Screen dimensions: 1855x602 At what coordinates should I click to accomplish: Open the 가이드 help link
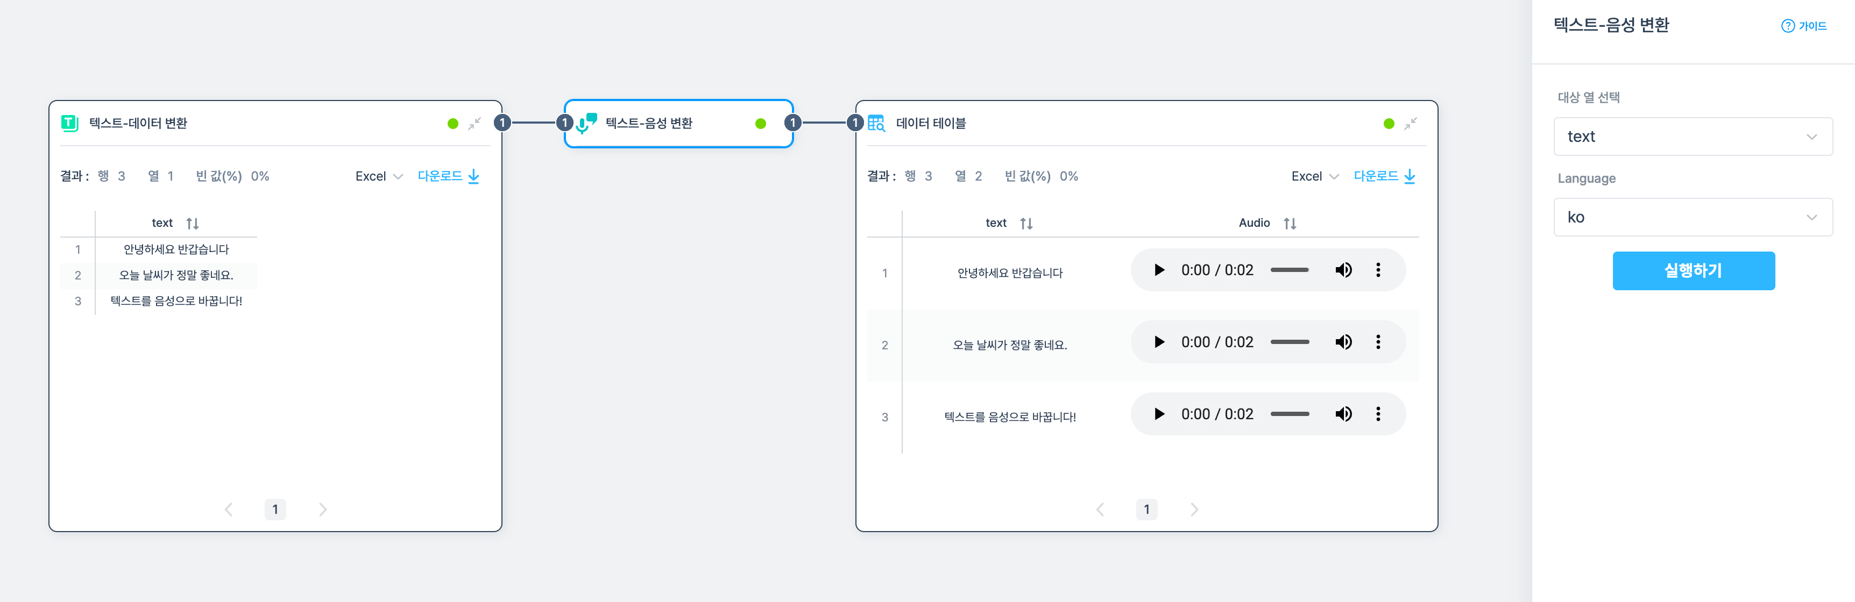click(x=1804, y=26)
